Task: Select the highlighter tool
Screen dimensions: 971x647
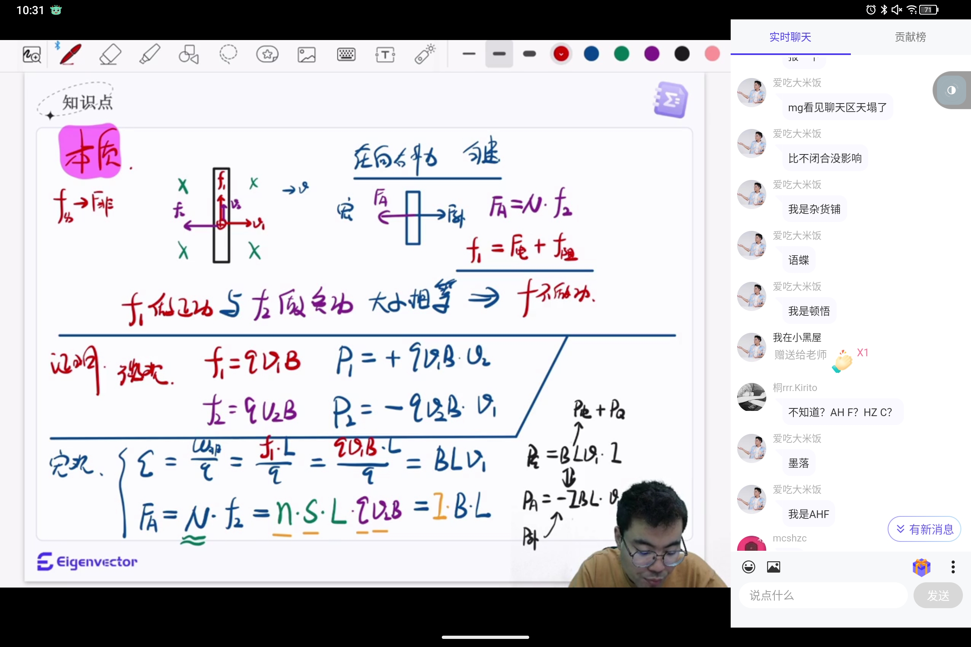Action: 149,54
